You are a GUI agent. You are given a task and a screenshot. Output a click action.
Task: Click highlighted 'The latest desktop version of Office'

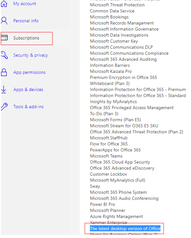[125, 228]
